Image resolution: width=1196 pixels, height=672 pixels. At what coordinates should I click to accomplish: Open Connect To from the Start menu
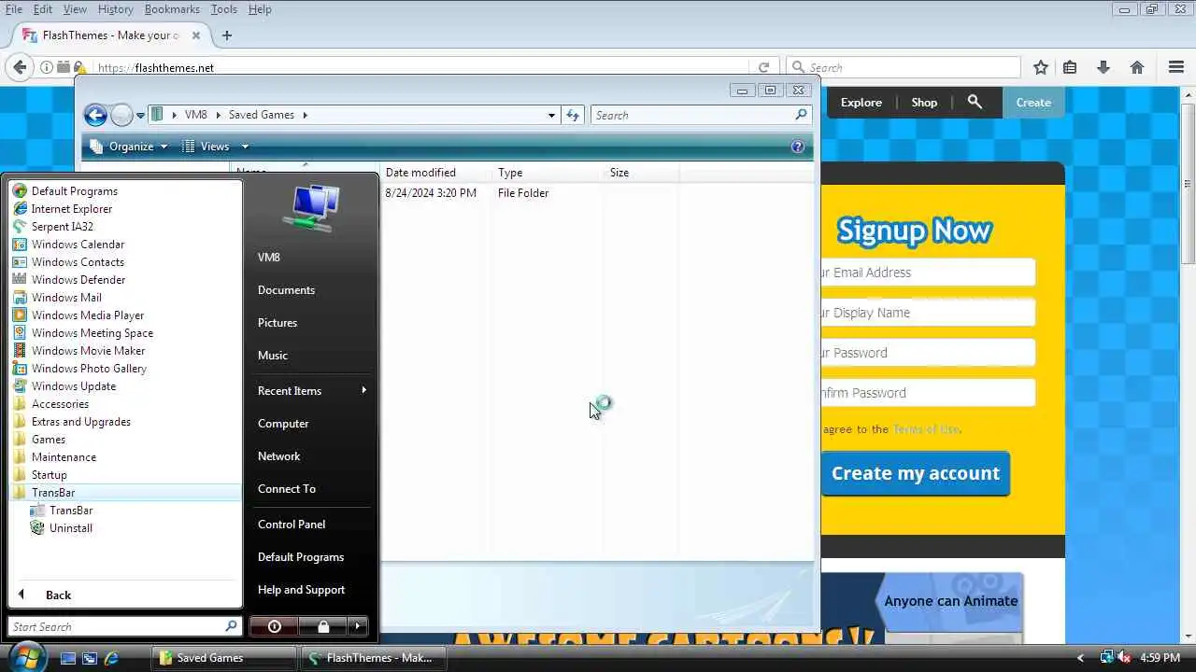287,489
